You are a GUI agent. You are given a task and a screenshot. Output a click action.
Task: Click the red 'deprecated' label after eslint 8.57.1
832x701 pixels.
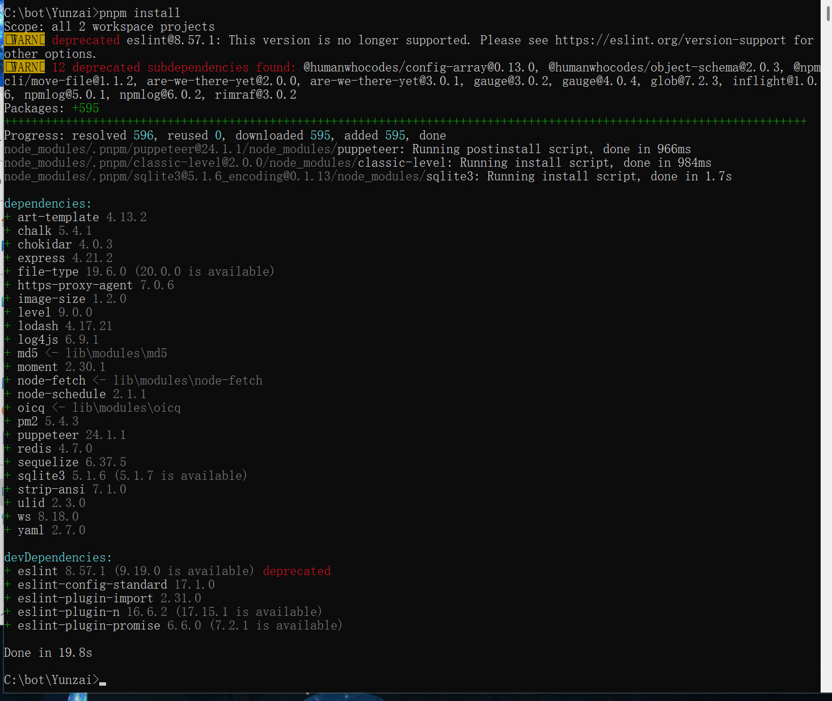coord(297,571)
